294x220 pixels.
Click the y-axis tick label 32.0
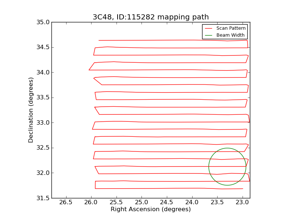[x=43, y=173]
